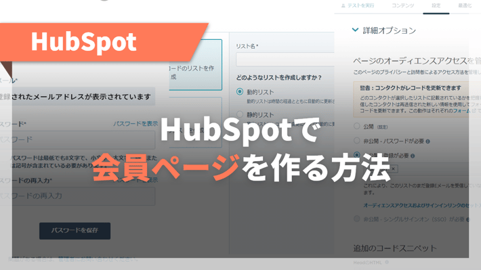This screenshot has height=270, width=481.
Task: Choose 非公開 - パスワードが必要 radio option
Action: click(x=356, y=141)
